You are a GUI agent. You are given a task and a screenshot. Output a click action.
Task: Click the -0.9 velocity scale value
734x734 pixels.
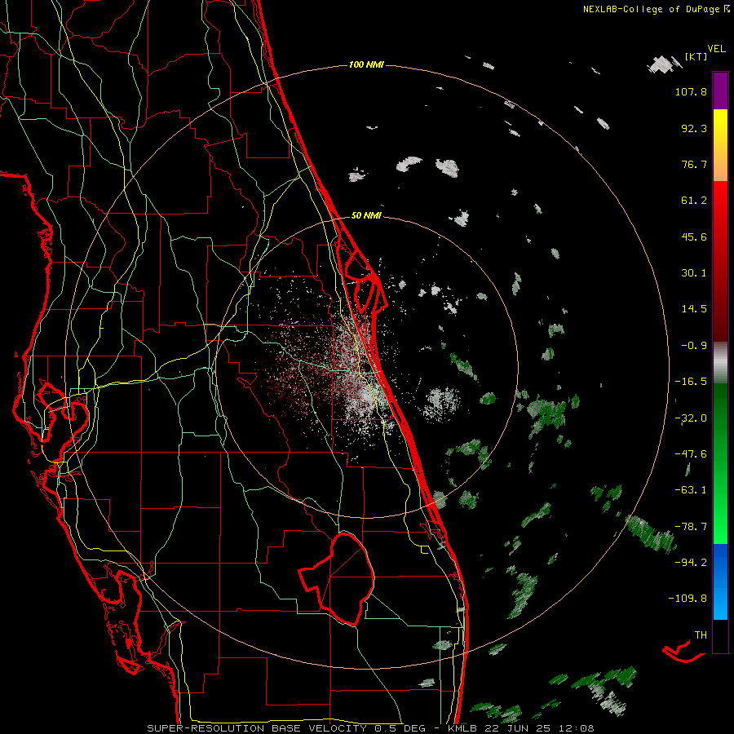pyautogui.click(x=694, y=346)
